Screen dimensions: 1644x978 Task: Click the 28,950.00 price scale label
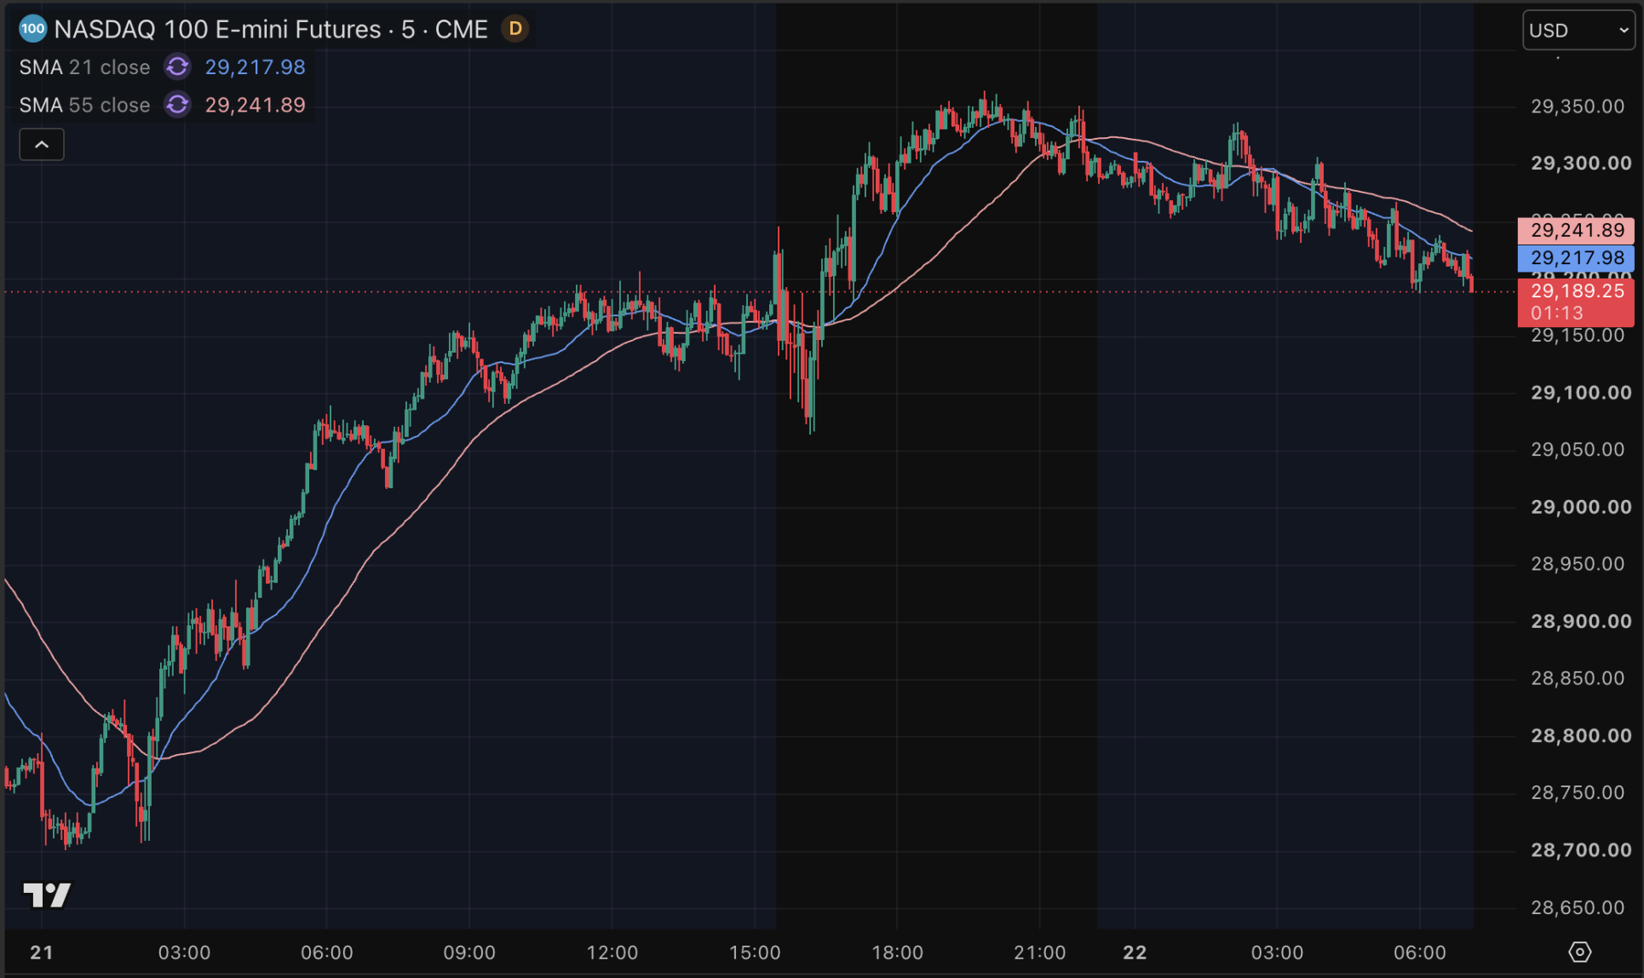(x=1578, y=563)
